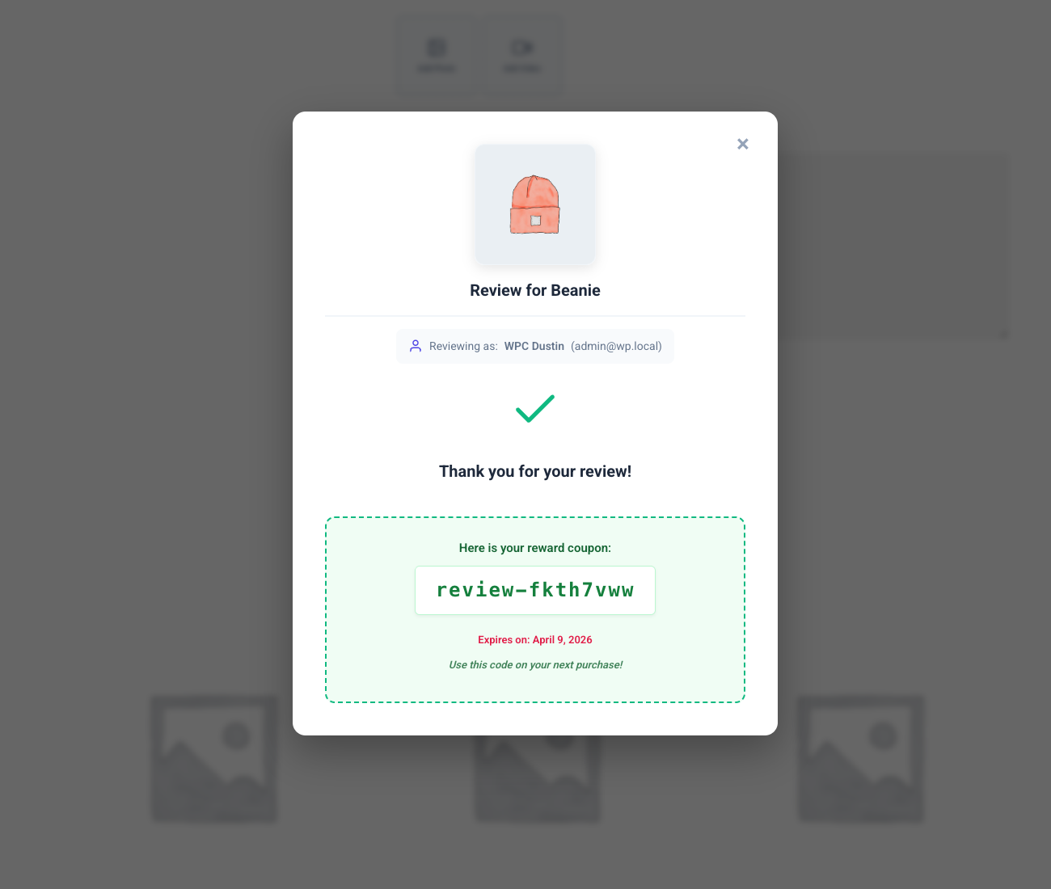1051x889 pixels.
Task: Click the Here is your reward coupon label
Action: pos(535,548)
